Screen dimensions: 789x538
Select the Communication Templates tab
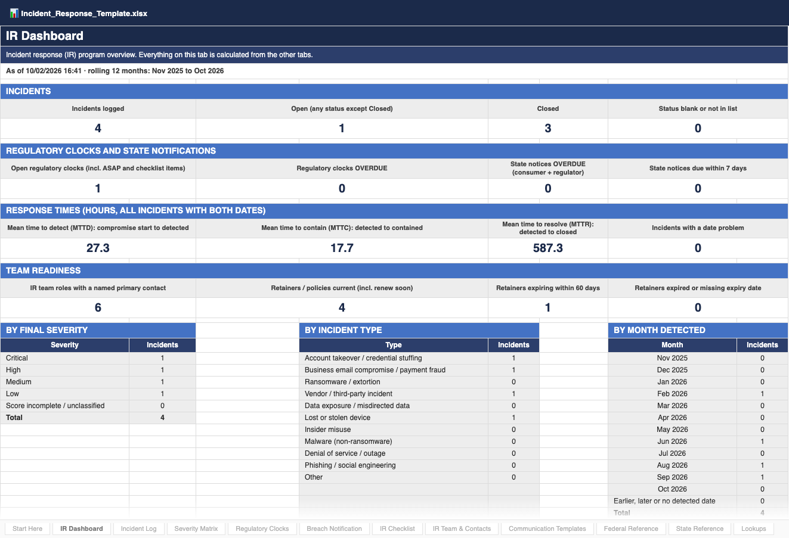(x=547, y=528)
